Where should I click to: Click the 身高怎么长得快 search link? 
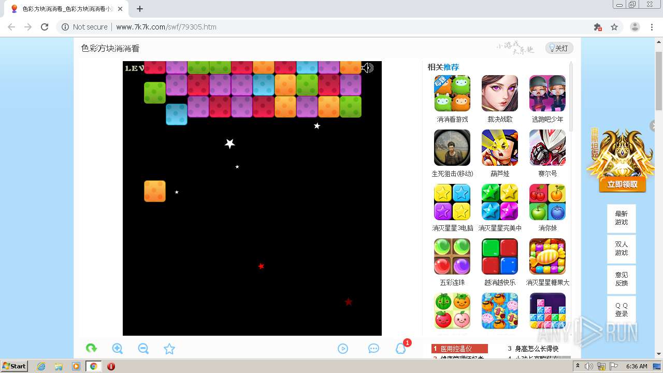coord(537,349)
